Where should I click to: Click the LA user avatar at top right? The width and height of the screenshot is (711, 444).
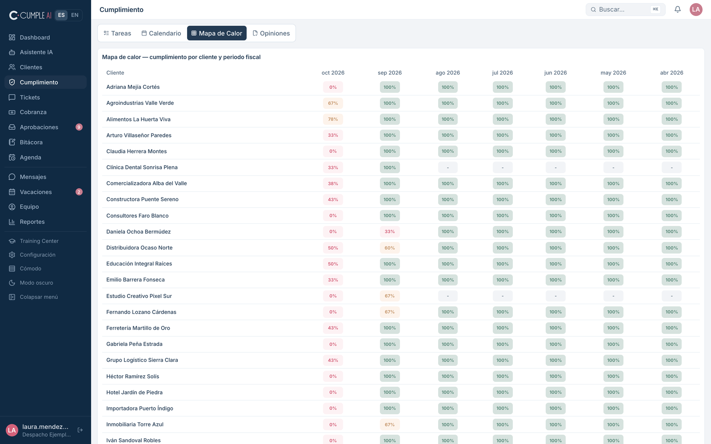696,9
